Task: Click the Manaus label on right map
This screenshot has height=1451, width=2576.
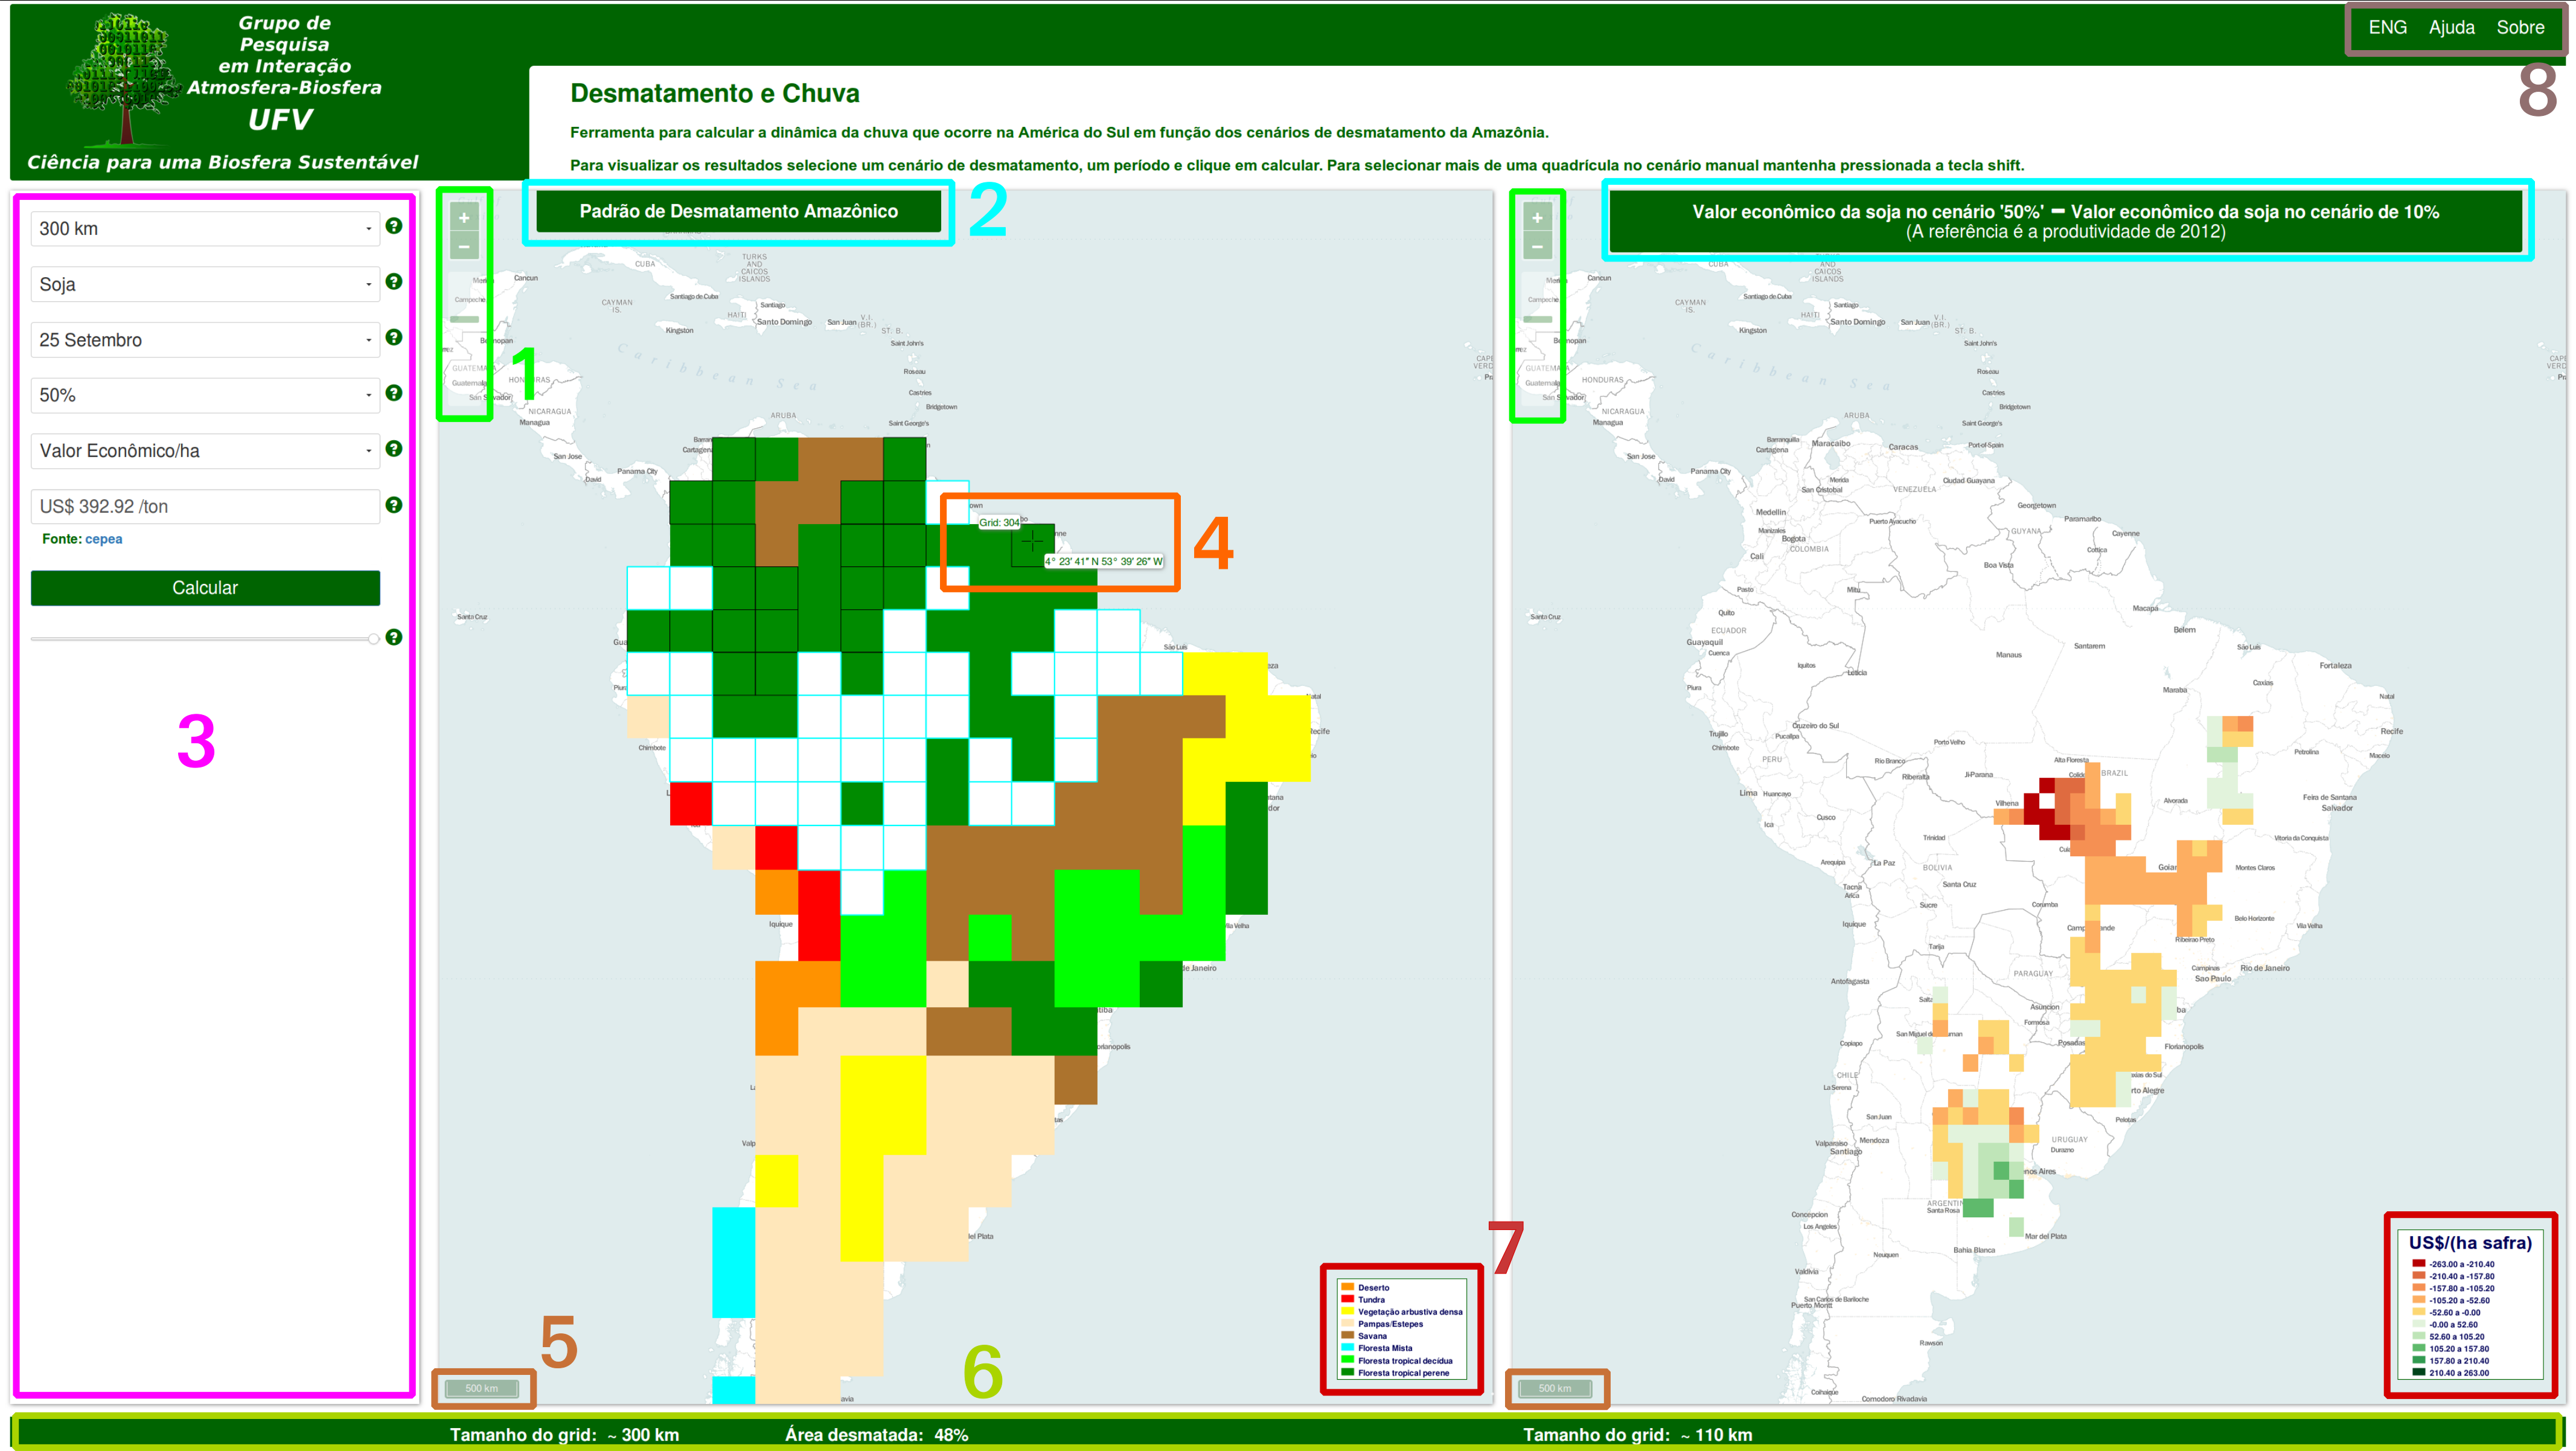Action: [x=2008, y=655]
